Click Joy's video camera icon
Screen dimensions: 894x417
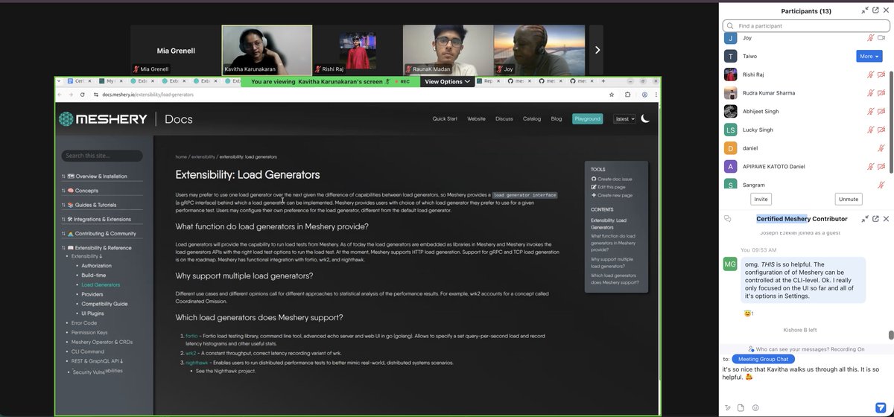(881, 37)
